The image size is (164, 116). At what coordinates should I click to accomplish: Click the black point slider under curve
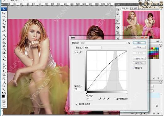[x=86, y=94]
